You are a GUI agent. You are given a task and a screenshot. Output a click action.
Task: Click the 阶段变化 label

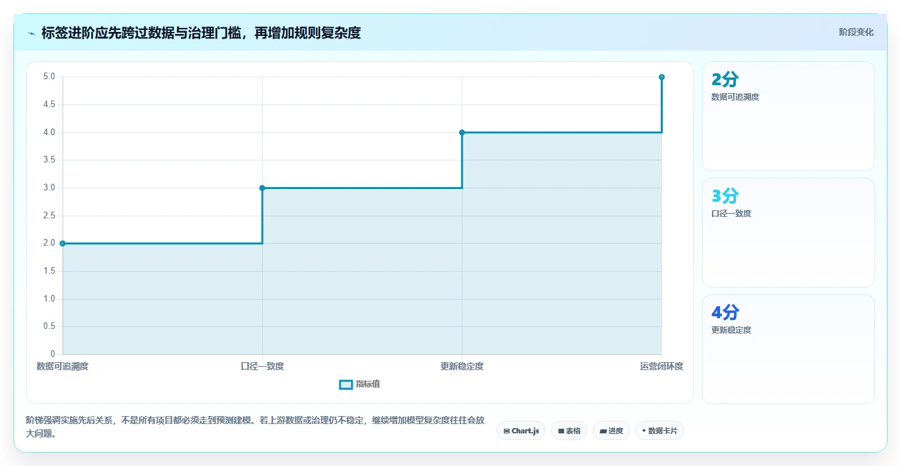(856, 32)
